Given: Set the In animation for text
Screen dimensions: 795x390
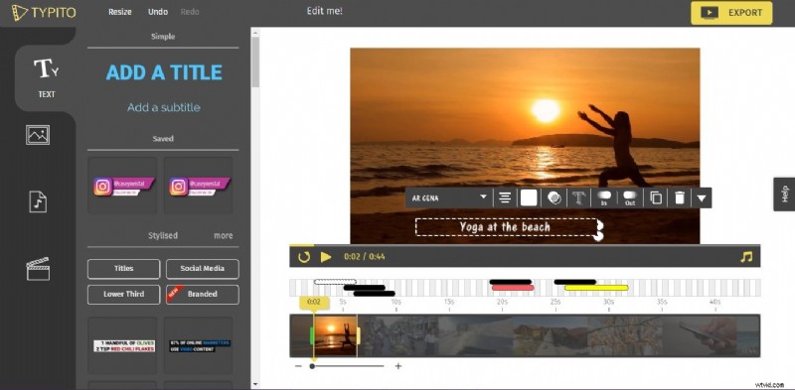Looking at the screenshot, I should [604, 197].
